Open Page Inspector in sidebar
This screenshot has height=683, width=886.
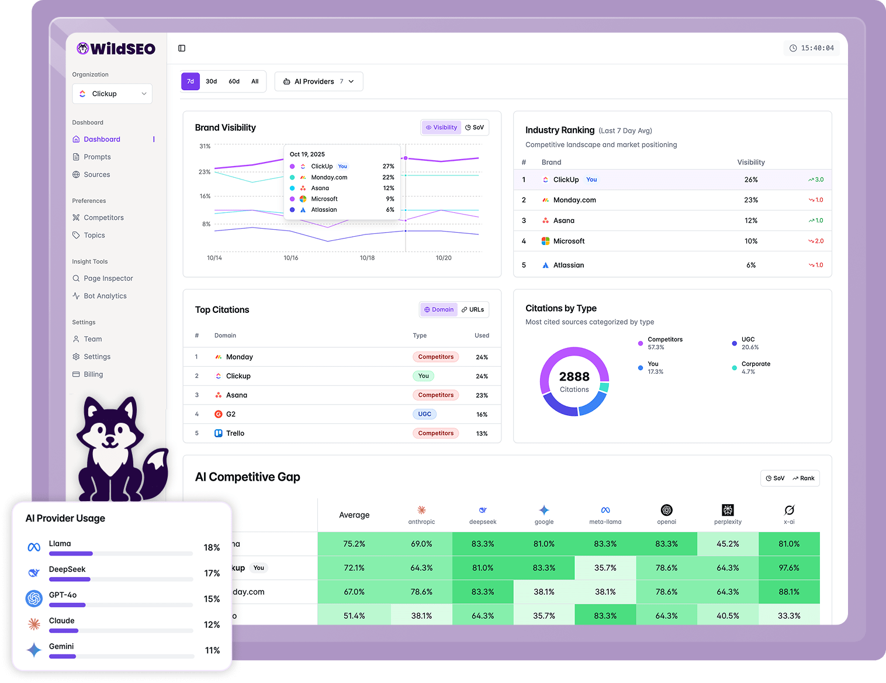[108, 278]
